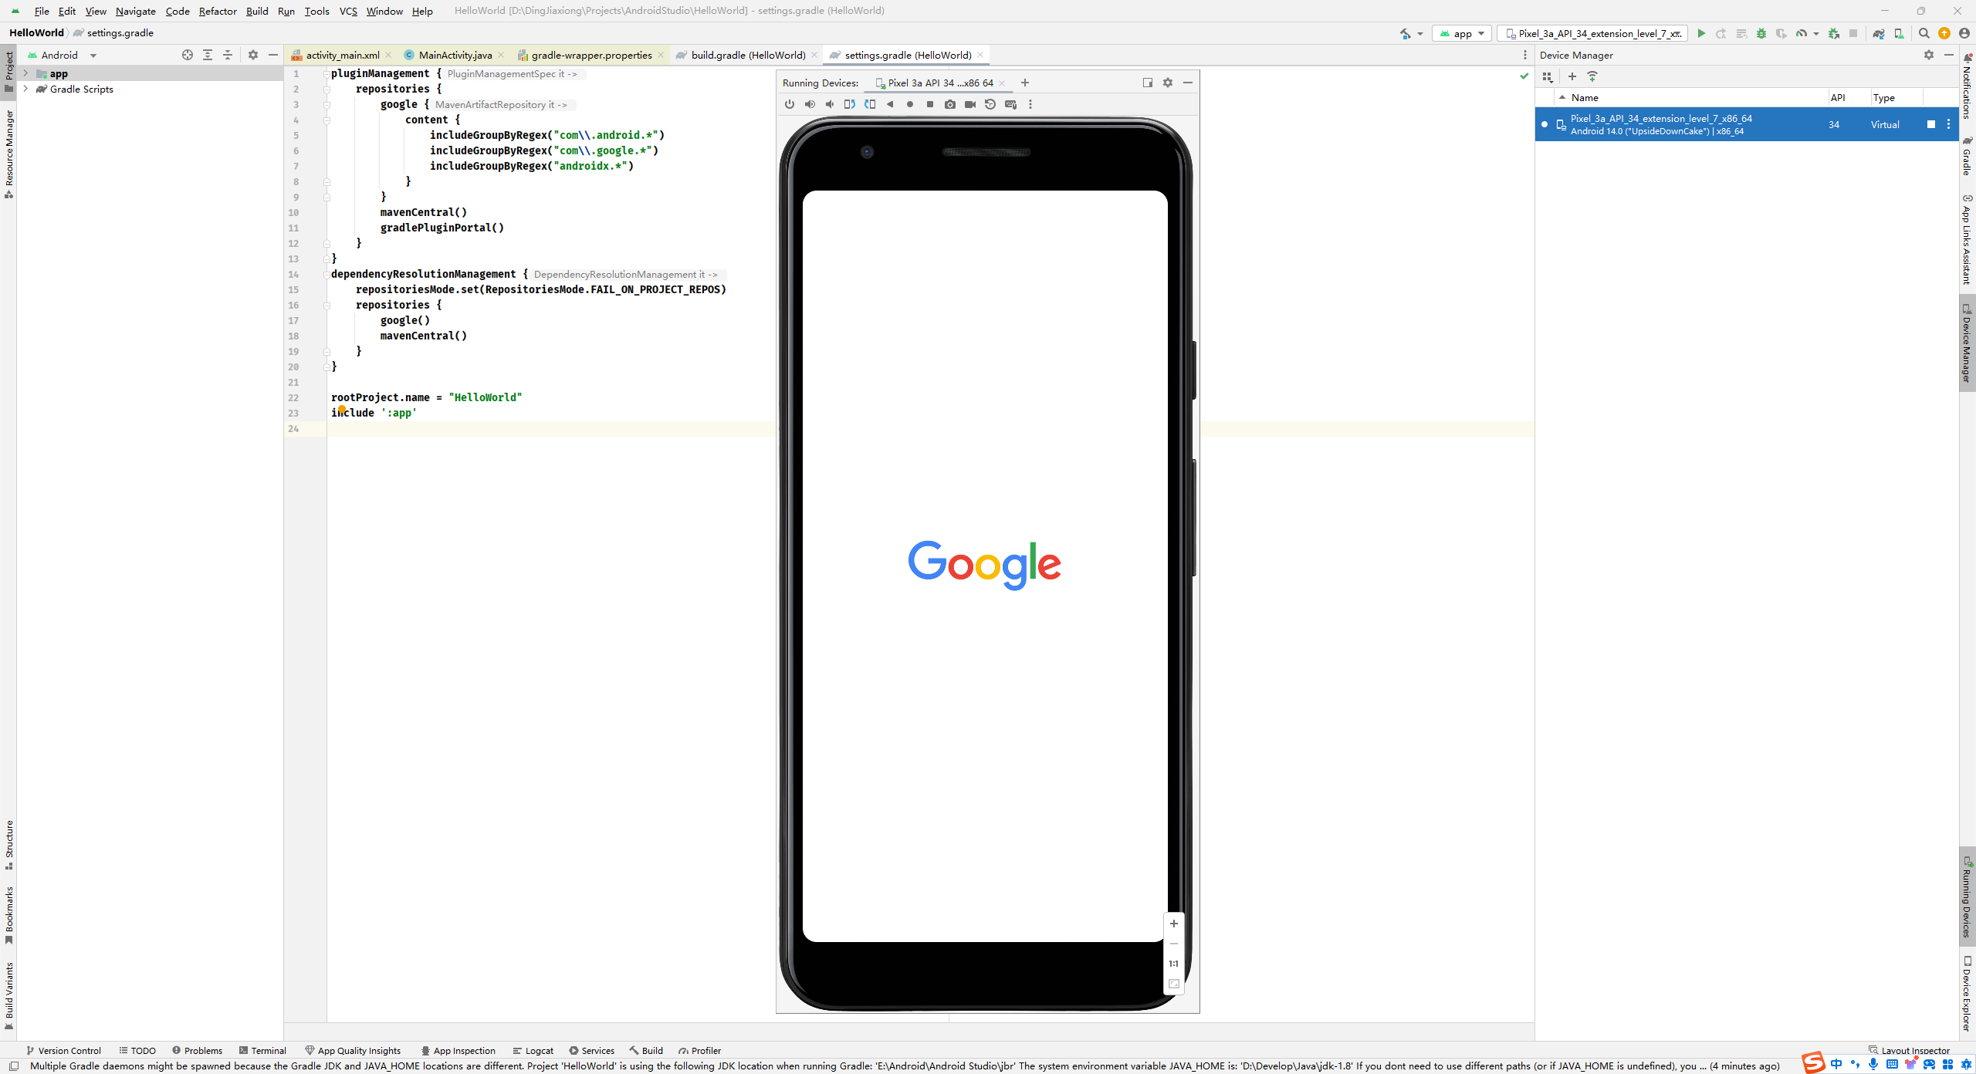Open emulator extended controls three-dot menu
Viewport: 1976px width, 1074px height.
point(1030,104)
